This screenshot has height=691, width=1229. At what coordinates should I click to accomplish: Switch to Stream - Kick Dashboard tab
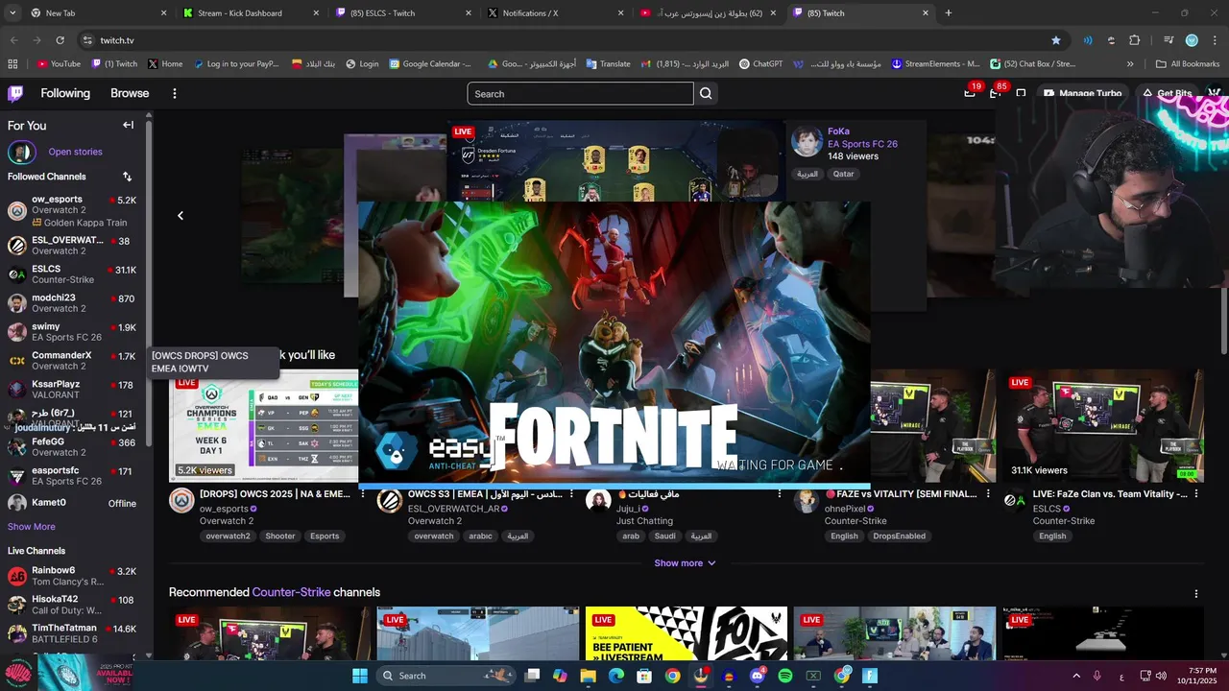(250, 13)
